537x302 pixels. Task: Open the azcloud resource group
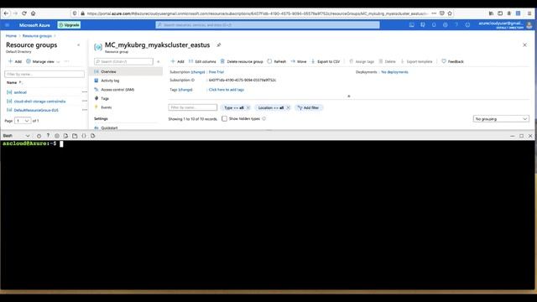20,92
